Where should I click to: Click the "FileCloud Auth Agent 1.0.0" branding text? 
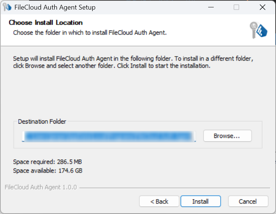pos(41,188)
